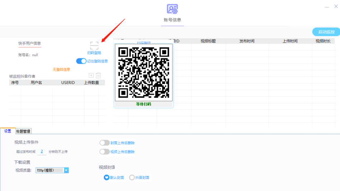The height and width of the screenshot is (191, 340).
Task: Click the 上传数量 column header
Action: pos(91,83)
